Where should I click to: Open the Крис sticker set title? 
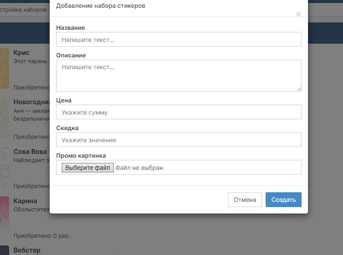pos(22,53)
